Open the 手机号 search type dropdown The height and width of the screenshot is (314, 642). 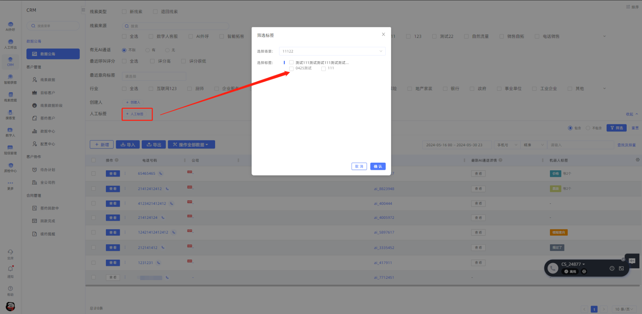[507, 145]
